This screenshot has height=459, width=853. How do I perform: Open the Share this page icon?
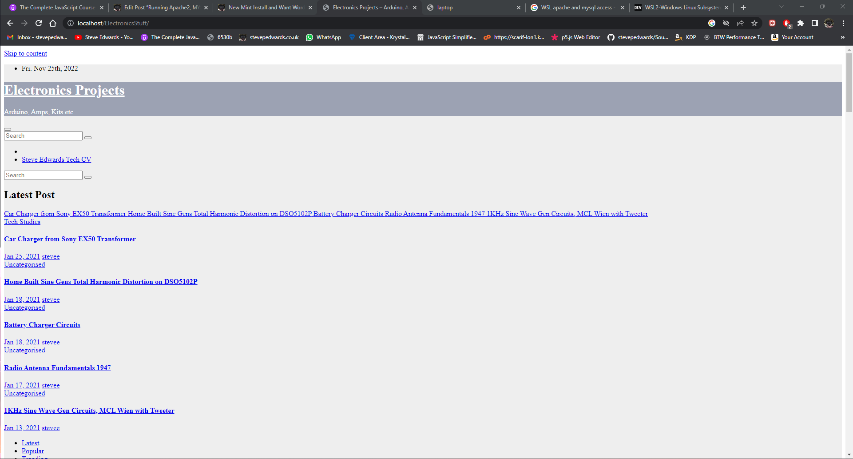(740, 23)
